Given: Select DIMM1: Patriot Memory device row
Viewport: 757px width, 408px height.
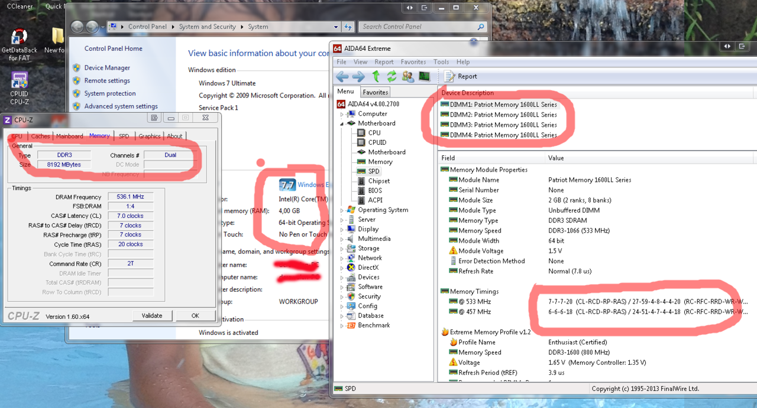Looking at the screenshot, I should [499, 105].
